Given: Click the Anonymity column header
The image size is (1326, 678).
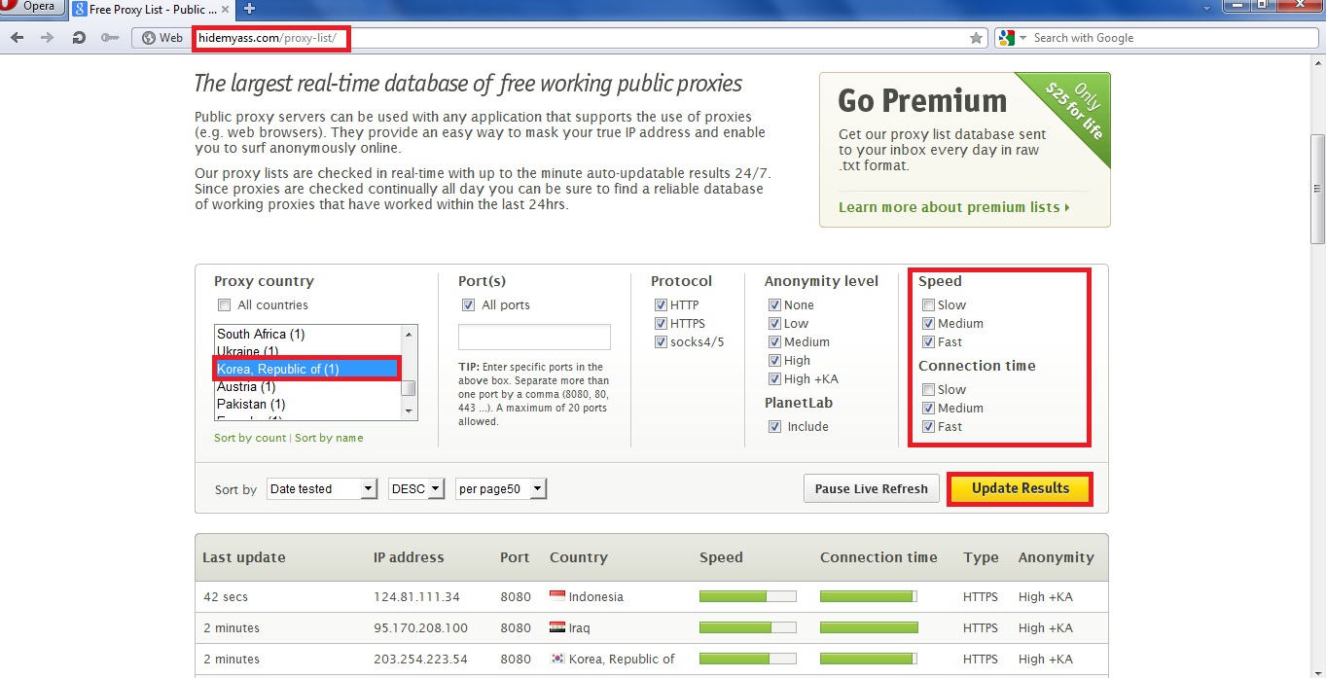Looking at the screenshot, I should pos(1056,557).
